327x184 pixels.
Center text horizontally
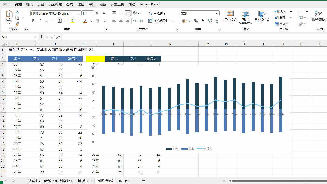[121, 21]
